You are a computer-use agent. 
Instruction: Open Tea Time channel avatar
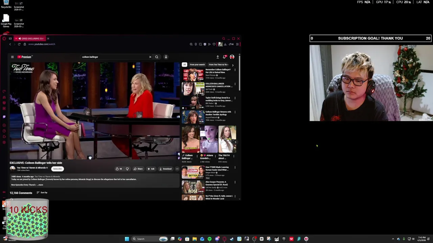(13, 168)
